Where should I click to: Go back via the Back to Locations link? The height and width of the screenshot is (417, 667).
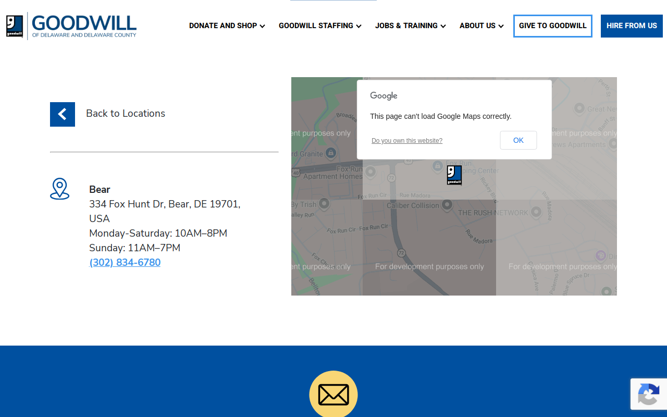pyautogui.click(x=126, y=114)
